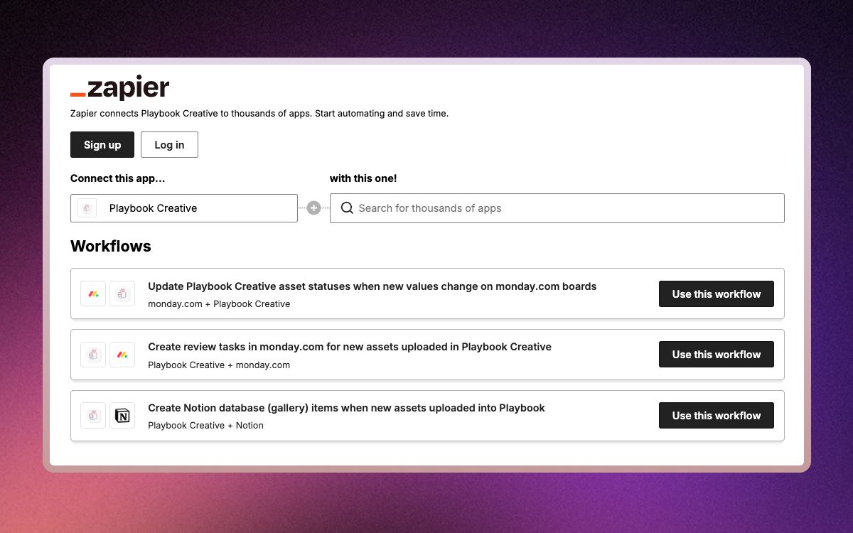Click the 'monday.com + Playbook Creative' subtitle

point(219,303)
